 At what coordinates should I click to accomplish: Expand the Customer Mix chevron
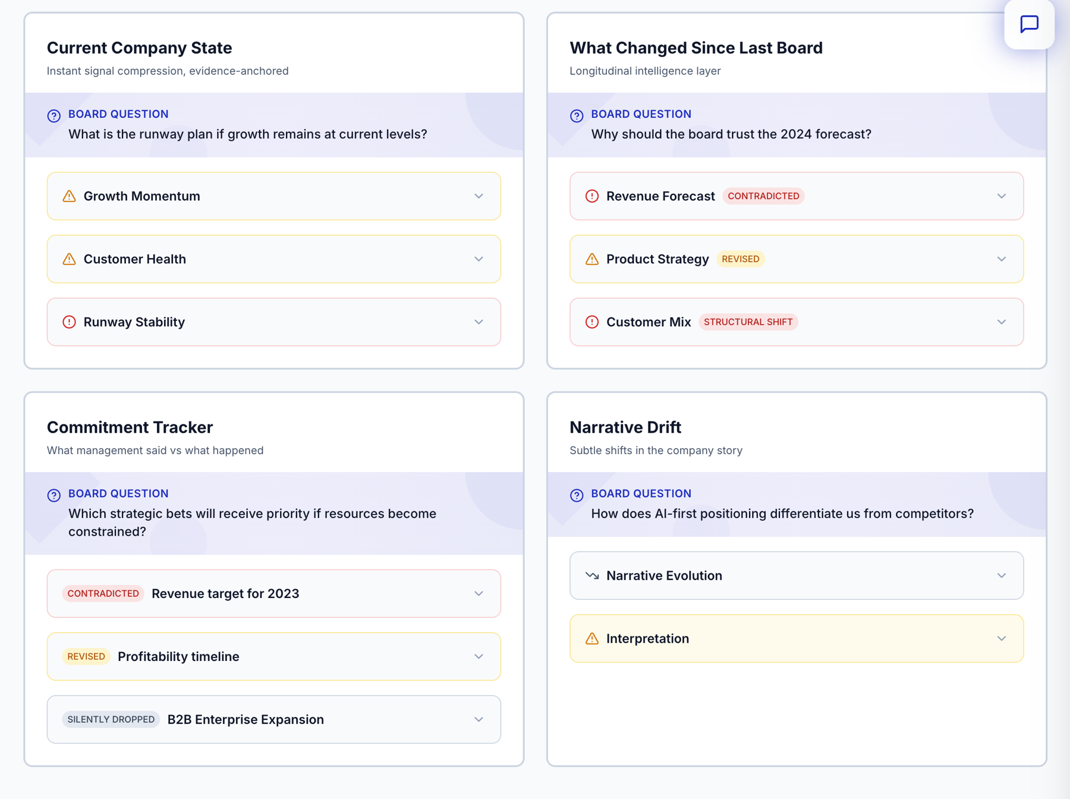(x=1002, y=322)
